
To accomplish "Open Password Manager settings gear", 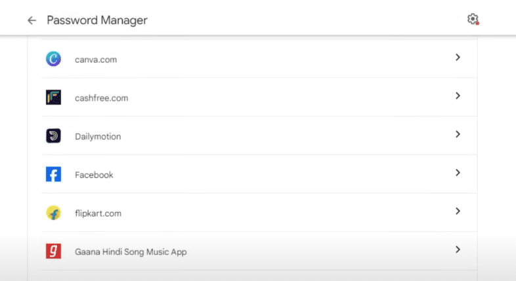I will pyautogui.click(x=473, y=19).
